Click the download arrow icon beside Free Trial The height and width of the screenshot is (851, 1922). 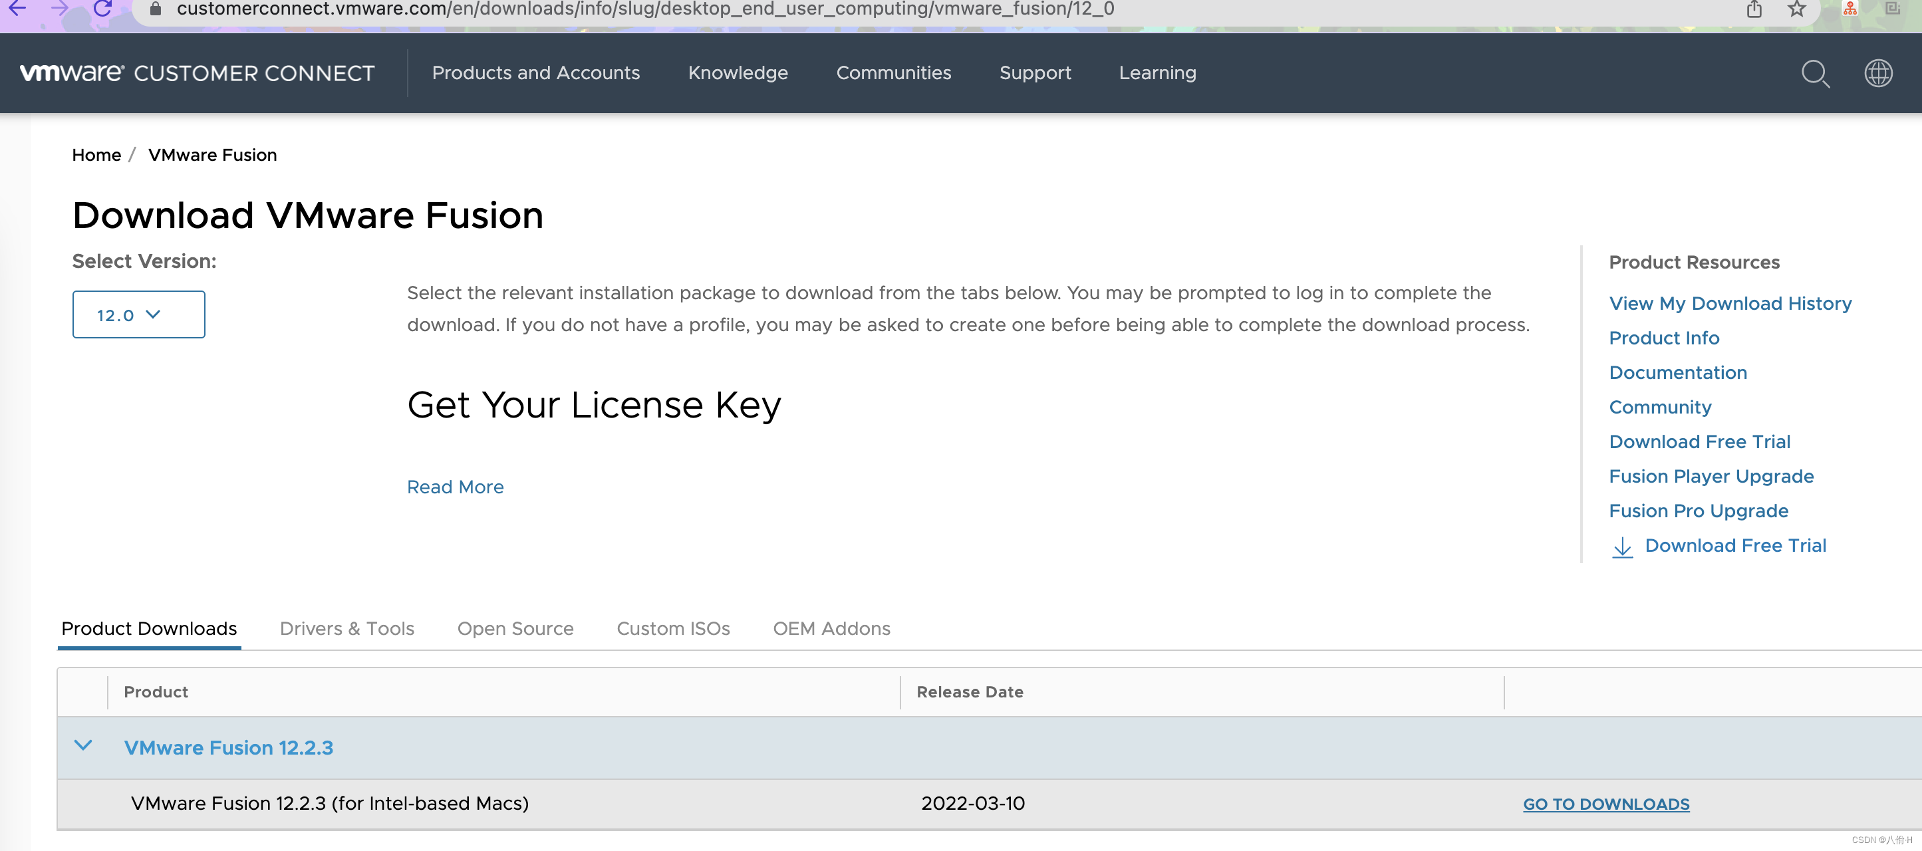click(1622, 547)
